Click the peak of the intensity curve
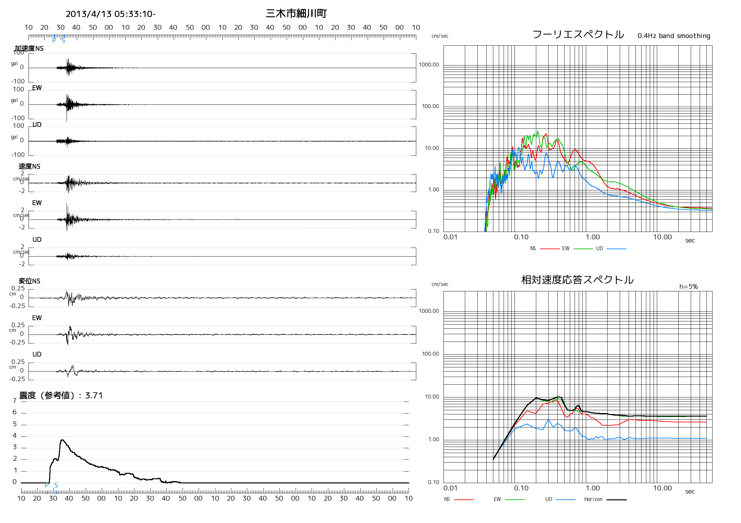The width and height of the screenshot is (741, 523). 62,440
